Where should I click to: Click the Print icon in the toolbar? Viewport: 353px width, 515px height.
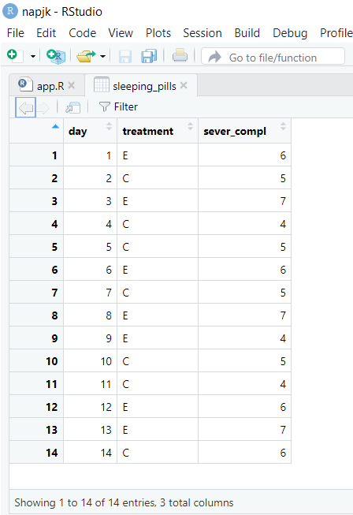click(180, 56)
